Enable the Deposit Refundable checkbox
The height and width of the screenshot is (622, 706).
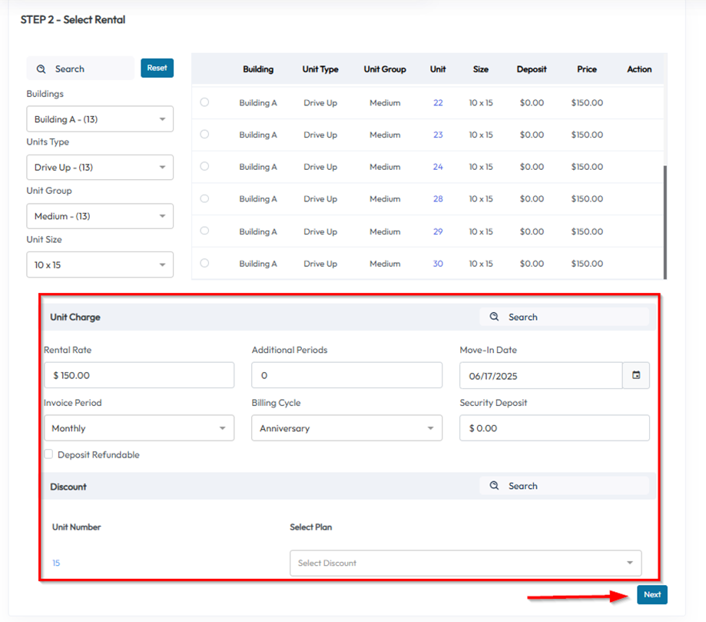click(48, 454)
